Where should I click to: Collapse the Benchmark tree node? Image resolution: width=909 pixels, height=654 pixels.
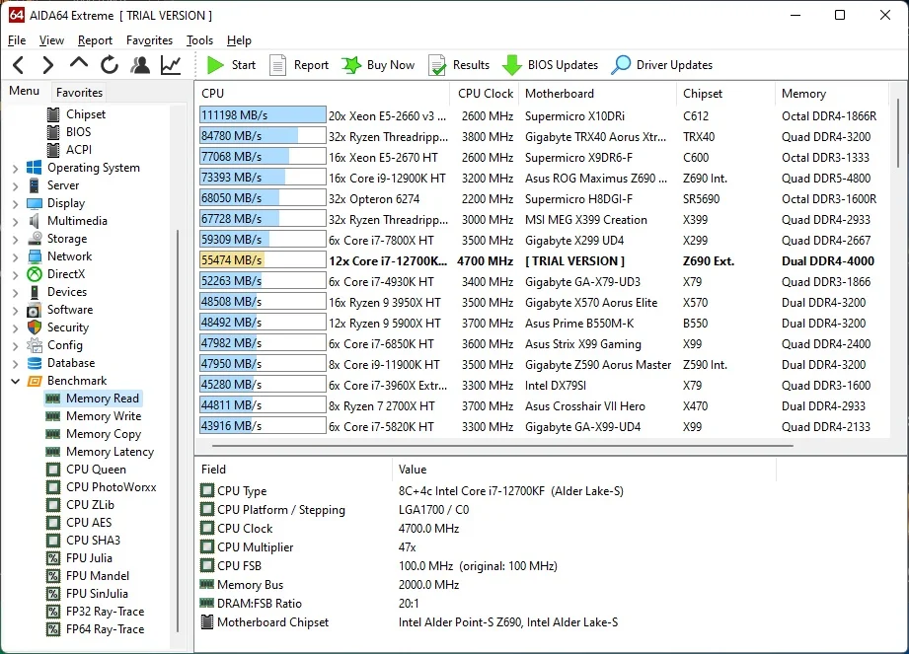(x=16, y=381)
